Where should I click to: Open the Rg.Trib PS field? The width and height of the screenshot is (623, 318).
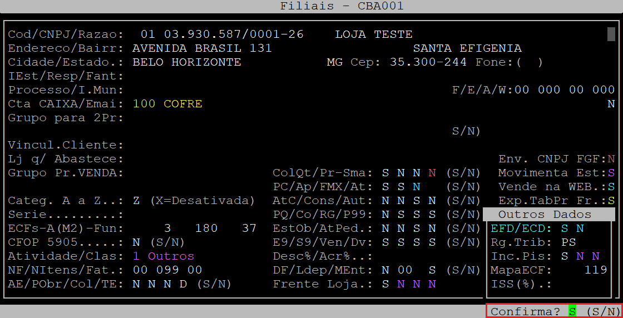[x=568, y=242]
